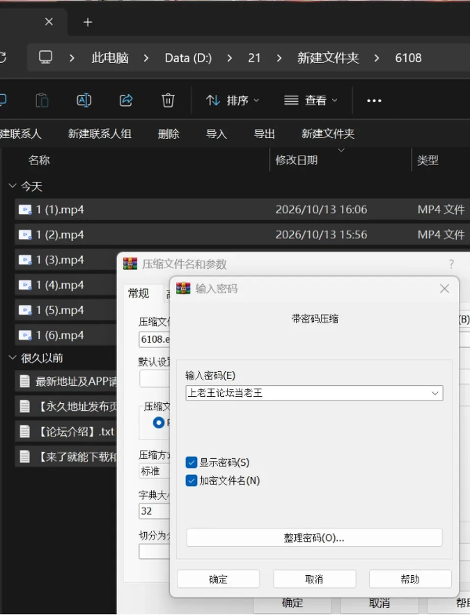This screenshot has width=470, height=615.
Task: Select the file 1 (4).mp4
Action: 60,285
